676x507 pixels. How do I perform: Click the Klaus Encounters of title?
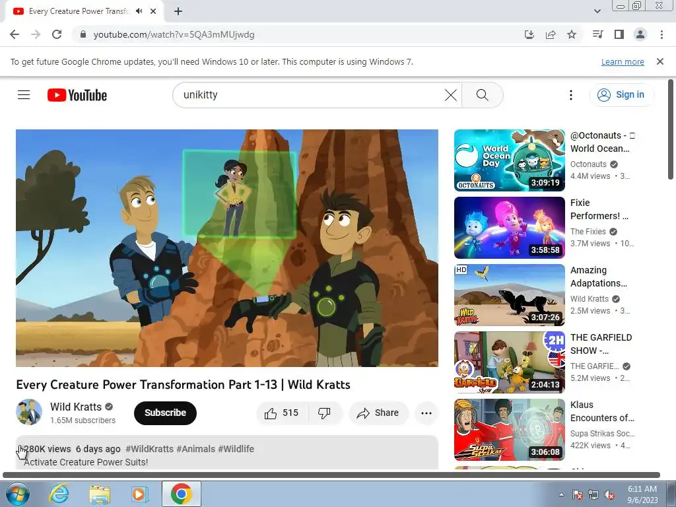(x=602, y=411)
